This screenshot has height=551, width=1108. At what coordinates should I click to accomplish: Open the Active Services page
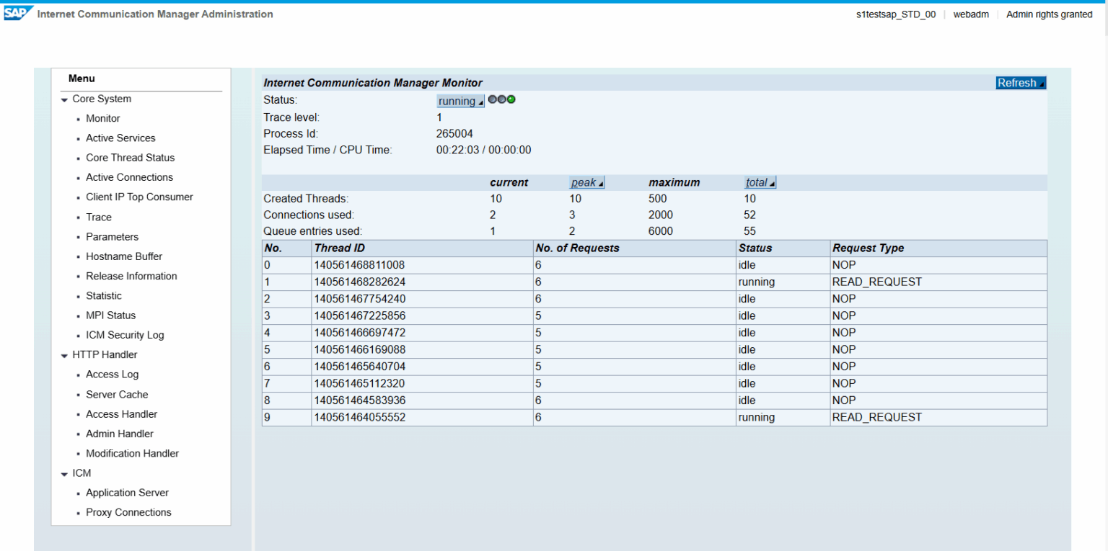120,138
